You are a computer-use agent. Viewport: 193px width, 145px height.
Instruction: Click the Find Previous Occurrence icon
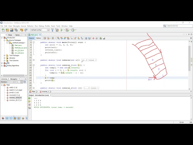click(62, 38)
